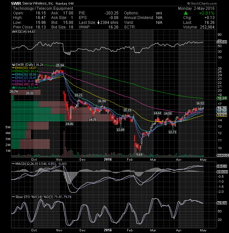Click the EMA(20) 15.56 legend entry
This screenshot has height=233, width=229.
(24, 74)
